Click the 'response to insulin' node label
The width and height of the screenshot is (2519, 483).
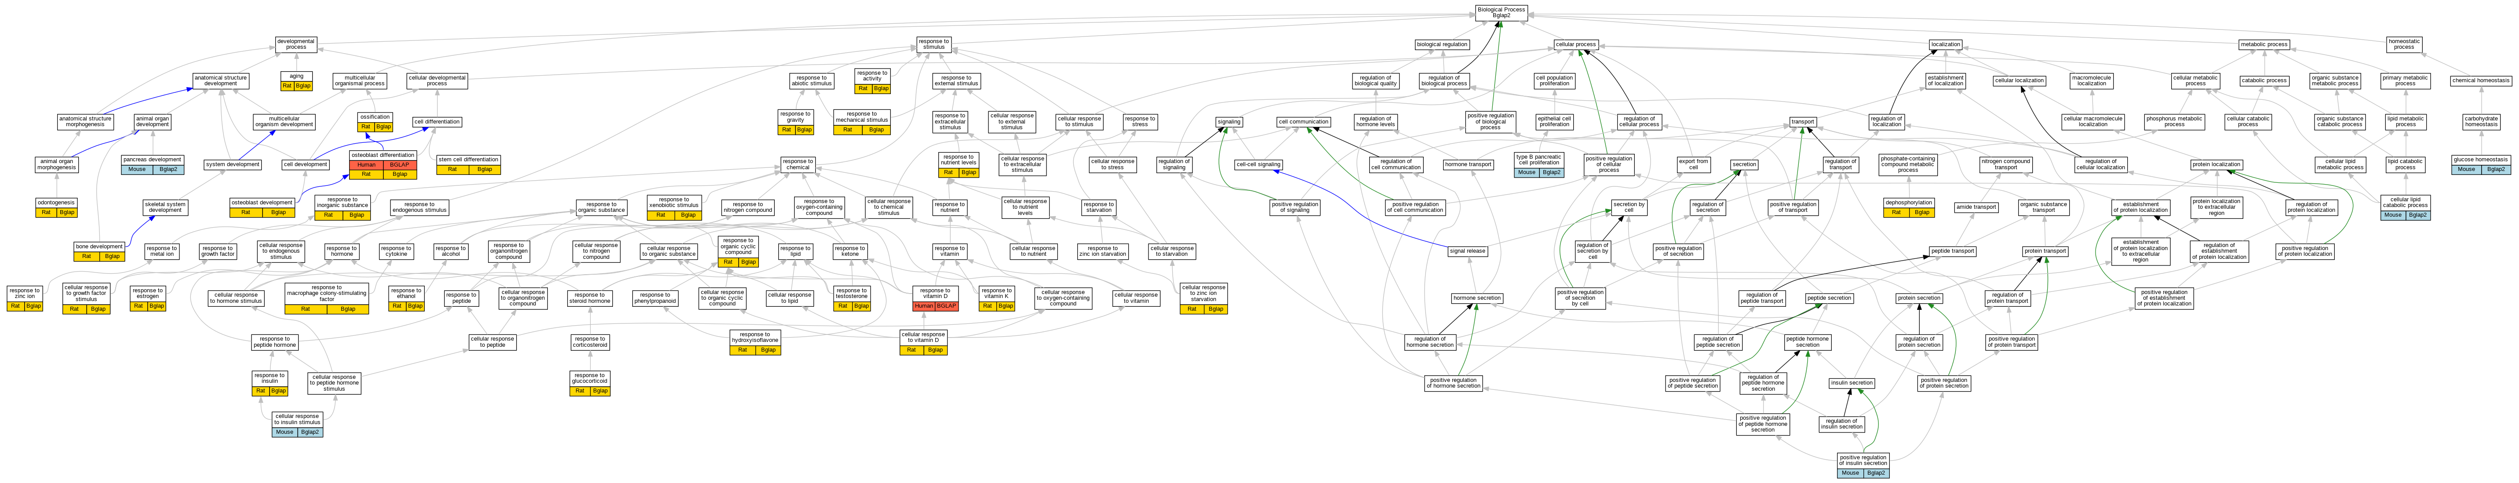click(x=270, y=378)
